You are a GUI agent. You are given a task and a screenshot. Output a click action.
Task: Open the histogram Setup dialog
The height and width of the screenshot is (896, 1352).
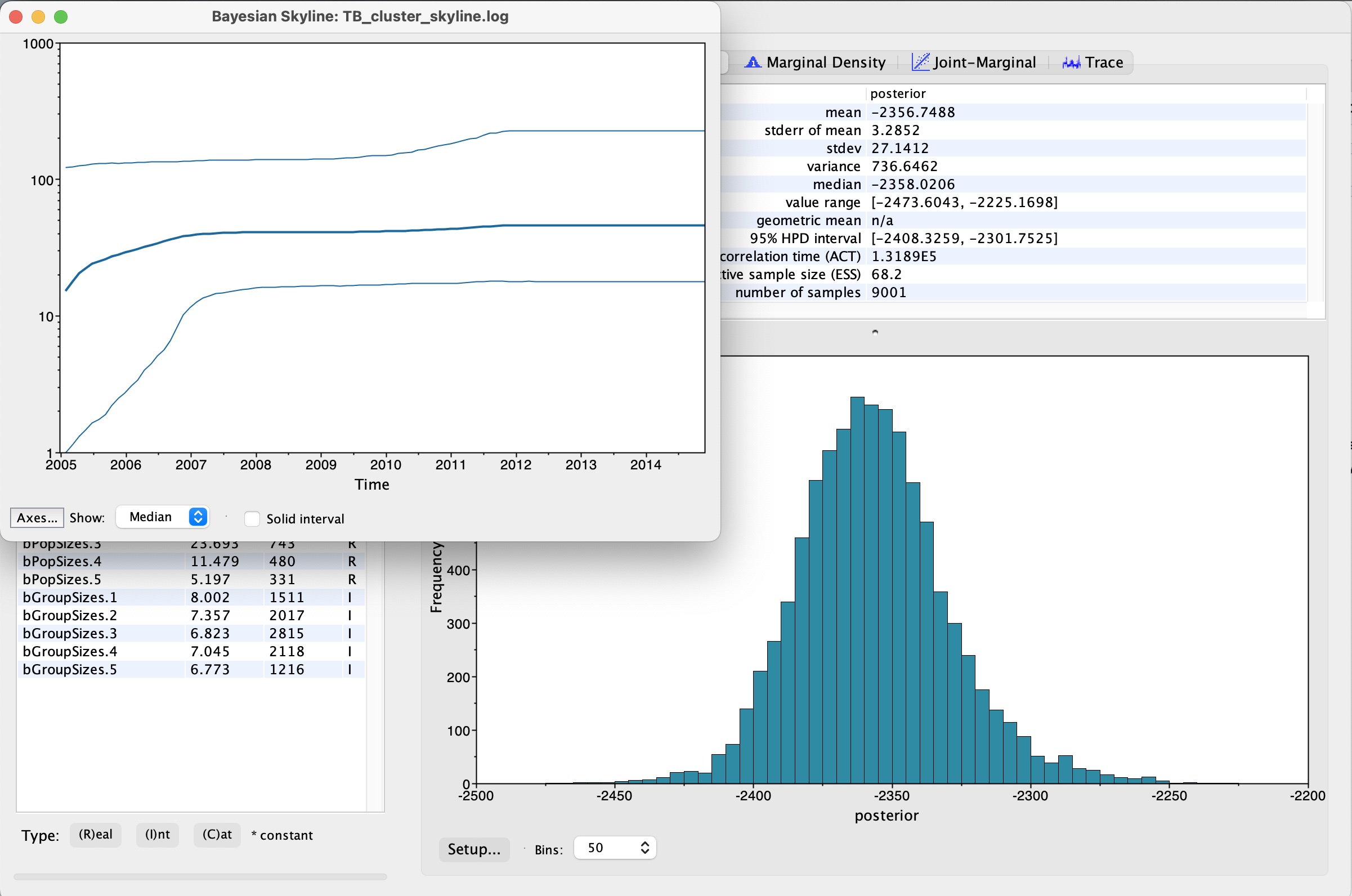point(474,849)
